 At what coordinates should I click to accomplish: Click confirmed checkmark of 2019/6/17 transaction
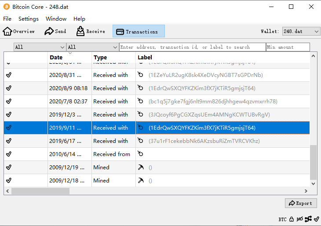[x=9, y=141]
